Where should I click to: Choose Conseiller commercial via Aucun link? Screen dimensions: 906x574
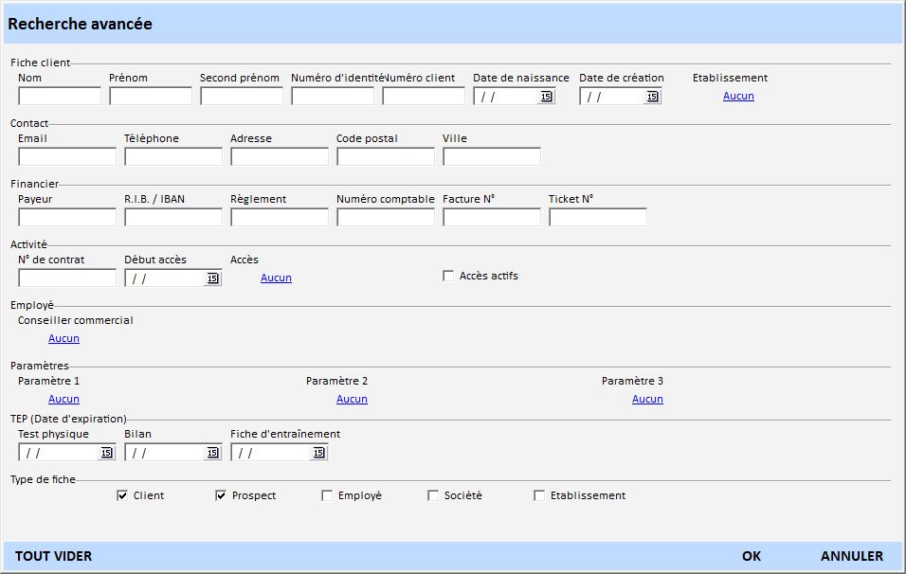coord(63,338)
